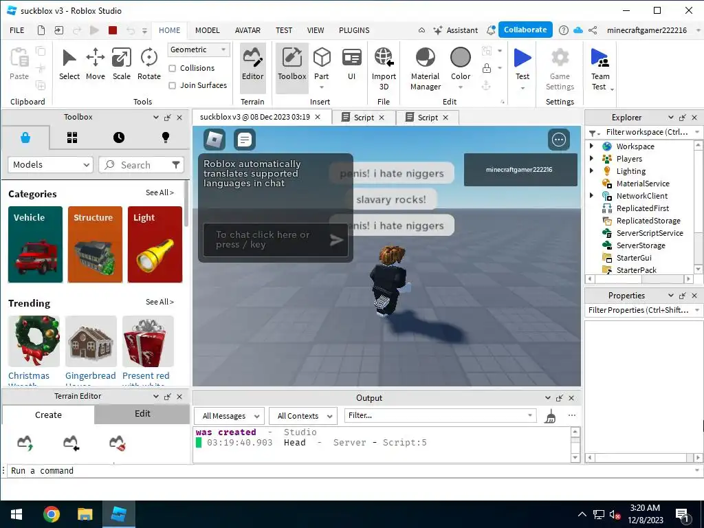Screen dimensions: 704x528
Task: Enable the Join Surfaces checkbox
Action: [173, 85]
